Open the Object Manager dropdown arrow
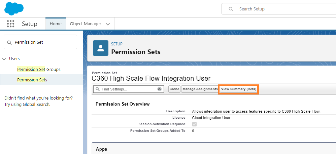Image resolution: width=336 pixels, height=154 pixels. tap(108, 24)
